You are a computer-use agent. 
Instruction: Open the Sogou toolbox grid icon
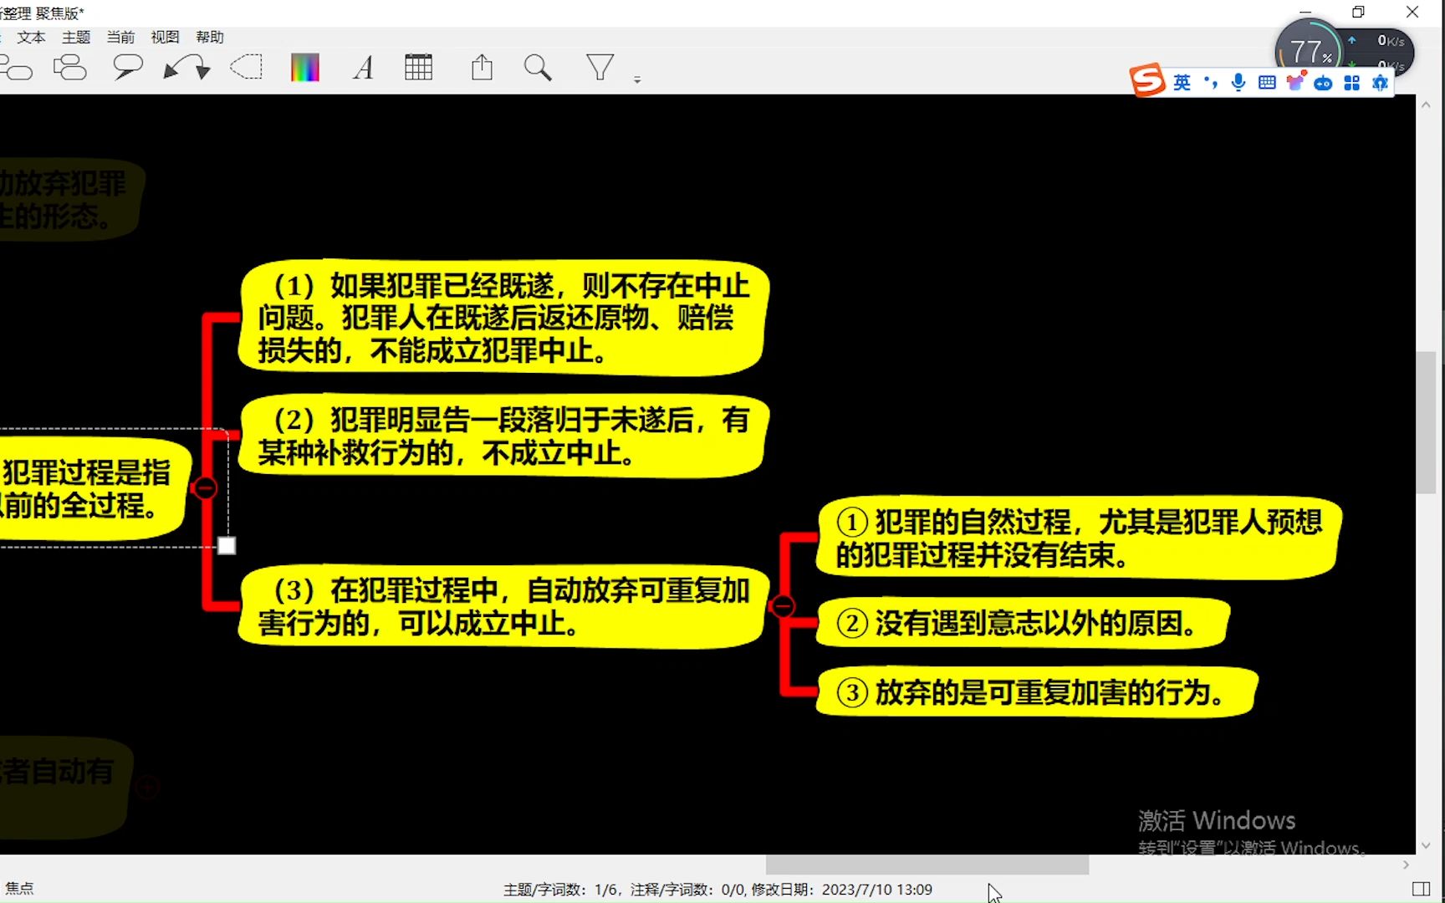point(1351,83)
